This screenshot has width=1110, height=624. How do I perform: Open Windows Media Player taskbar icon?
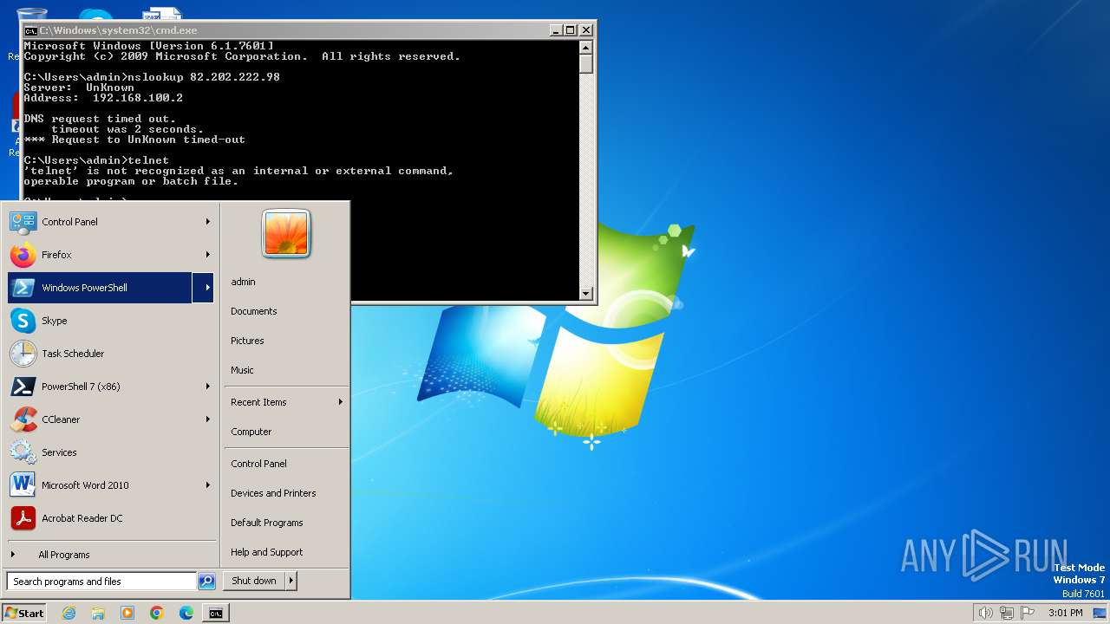(127, 613)
